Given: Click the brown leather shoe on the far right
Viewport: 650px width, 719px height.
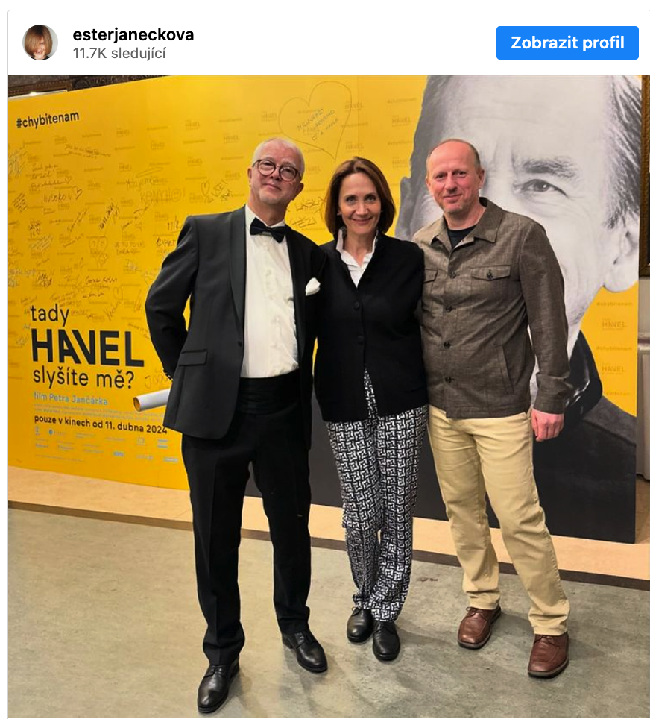Looking at the screenshot, I should 549,654.
